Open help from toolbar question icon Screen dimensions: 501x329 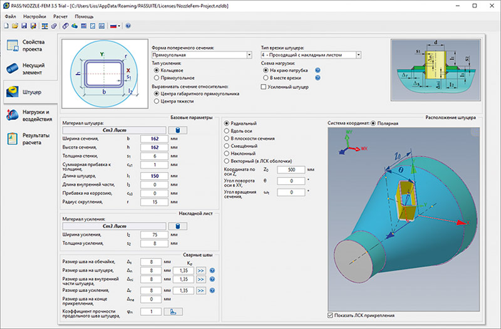tap(128, 26)
